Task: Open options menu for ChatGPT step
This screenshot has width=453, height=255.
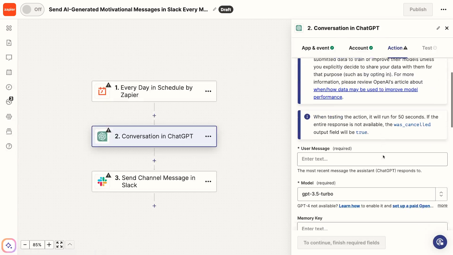Action: click(x=208, y=136)
